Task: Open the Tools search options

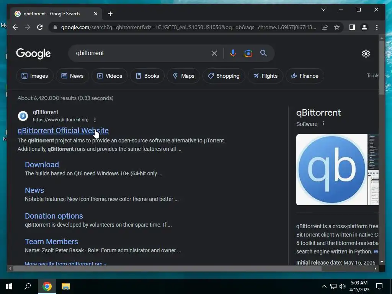Action: coord(372,75)
